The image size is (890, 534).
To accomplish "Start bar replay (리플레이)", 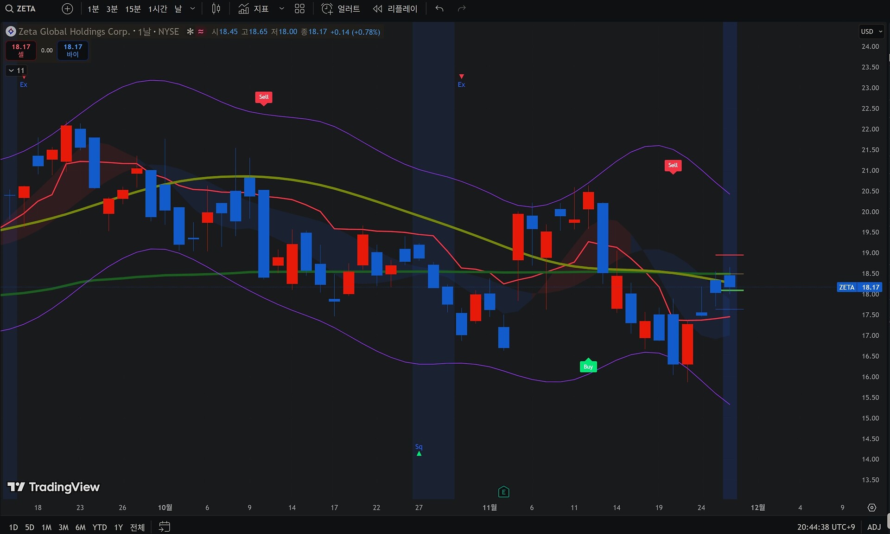I will pyautogui.click(x=395, y=9).
